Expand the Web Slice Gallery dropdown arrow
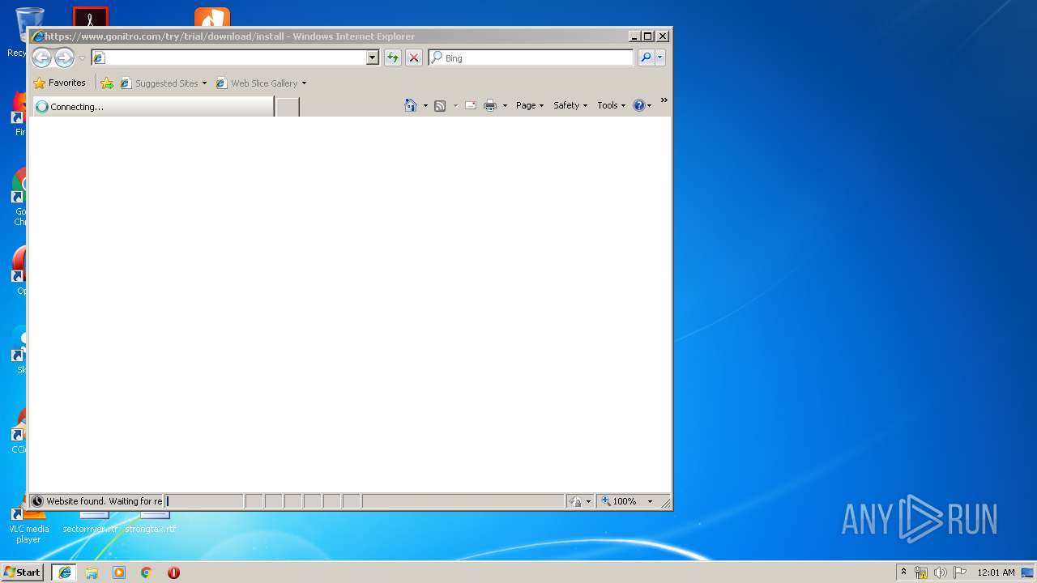This screenshot has height=583, width=1037. coord(304,83)
